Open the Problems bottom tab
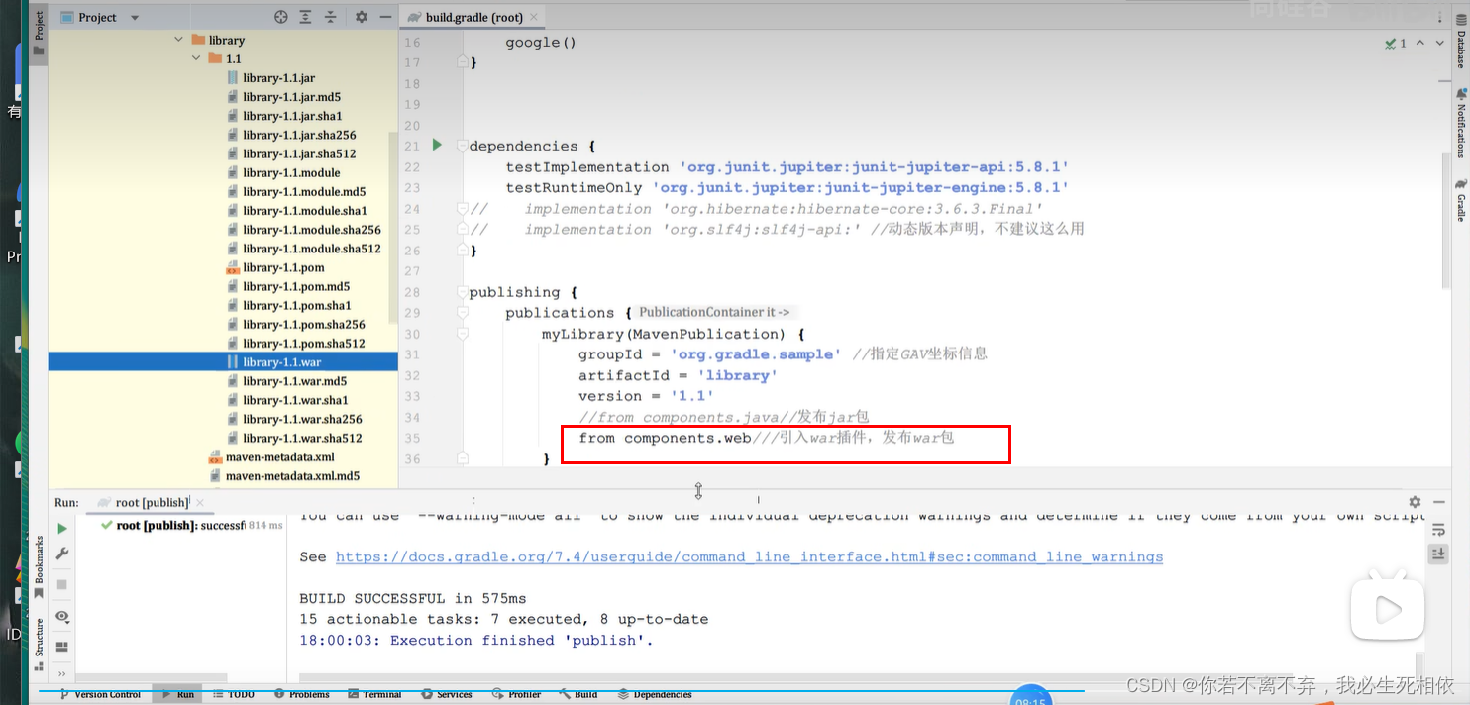Viewport: 1470px width, 705px height. 302,695
